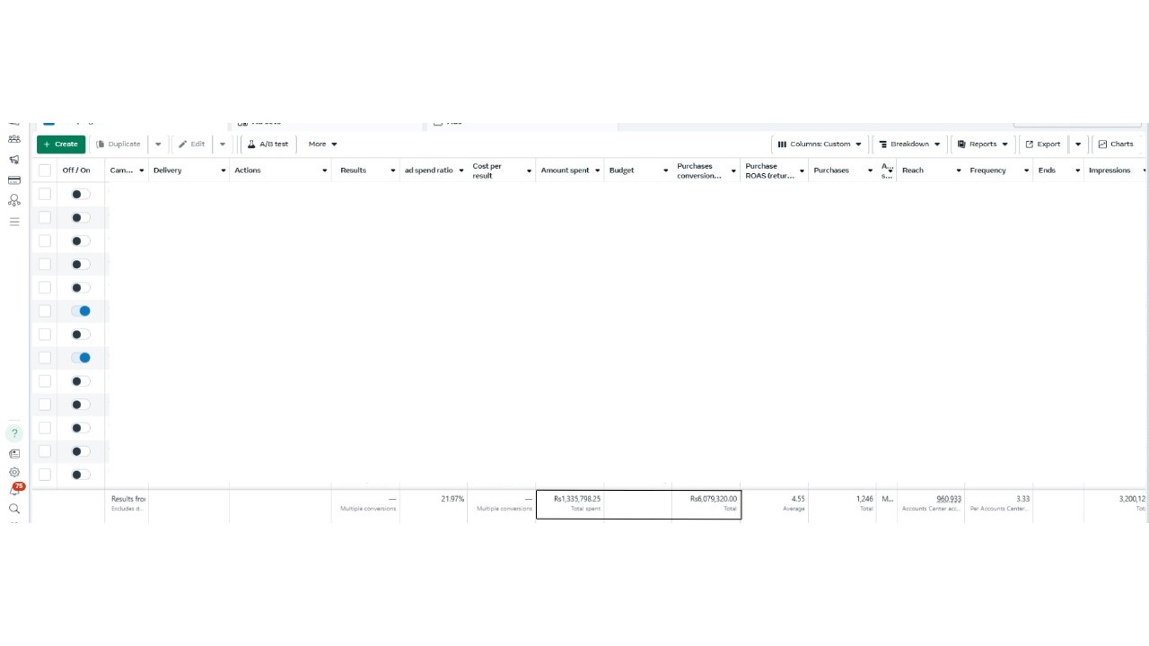Expand the Reports dropdown menu
This screenshot has height=646, width=1149.
point(982,144)
